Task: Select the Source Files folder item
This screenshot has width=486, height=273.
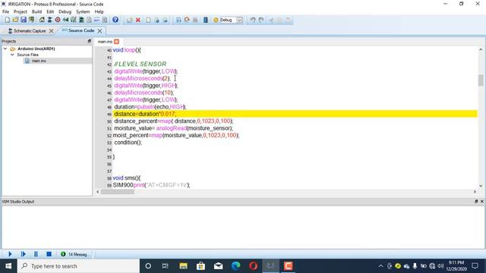Action: coord(27,55)
